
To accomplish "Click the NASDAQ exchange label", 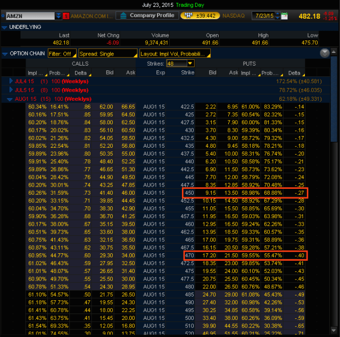I will click(x=234, y=15).
